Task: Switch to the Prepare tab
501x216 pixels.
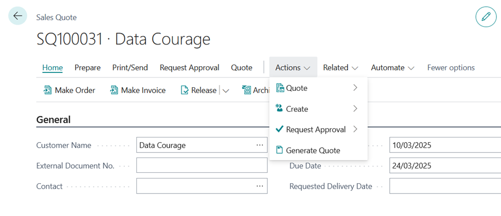Action: tap(87, 68)
